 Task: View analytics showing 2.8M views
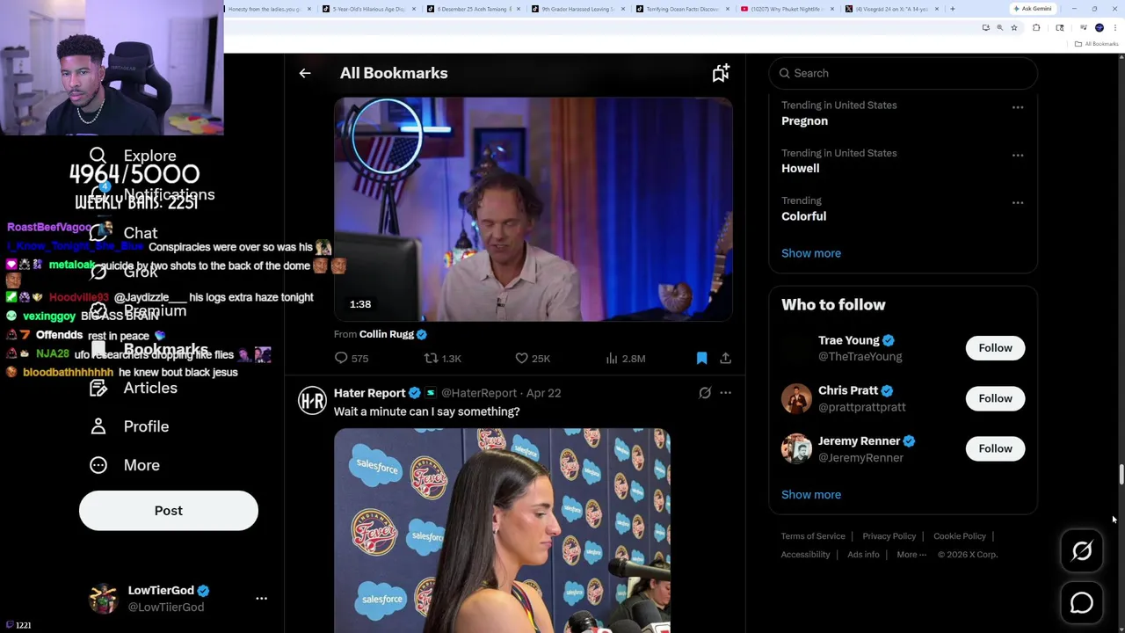click(x=626, y=358)
